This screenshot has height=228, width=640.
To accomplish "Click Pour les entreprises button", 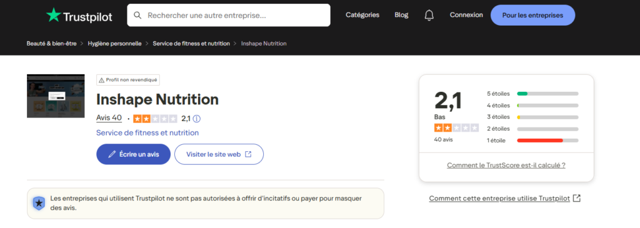I will pos(532,16).
